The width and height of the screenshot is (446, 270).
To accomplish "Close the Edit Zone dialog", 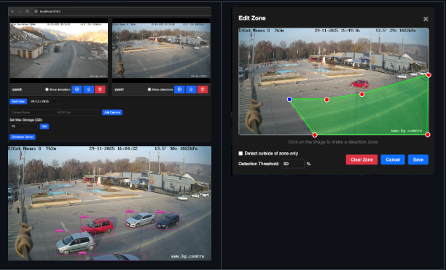I will click(426, 19).
